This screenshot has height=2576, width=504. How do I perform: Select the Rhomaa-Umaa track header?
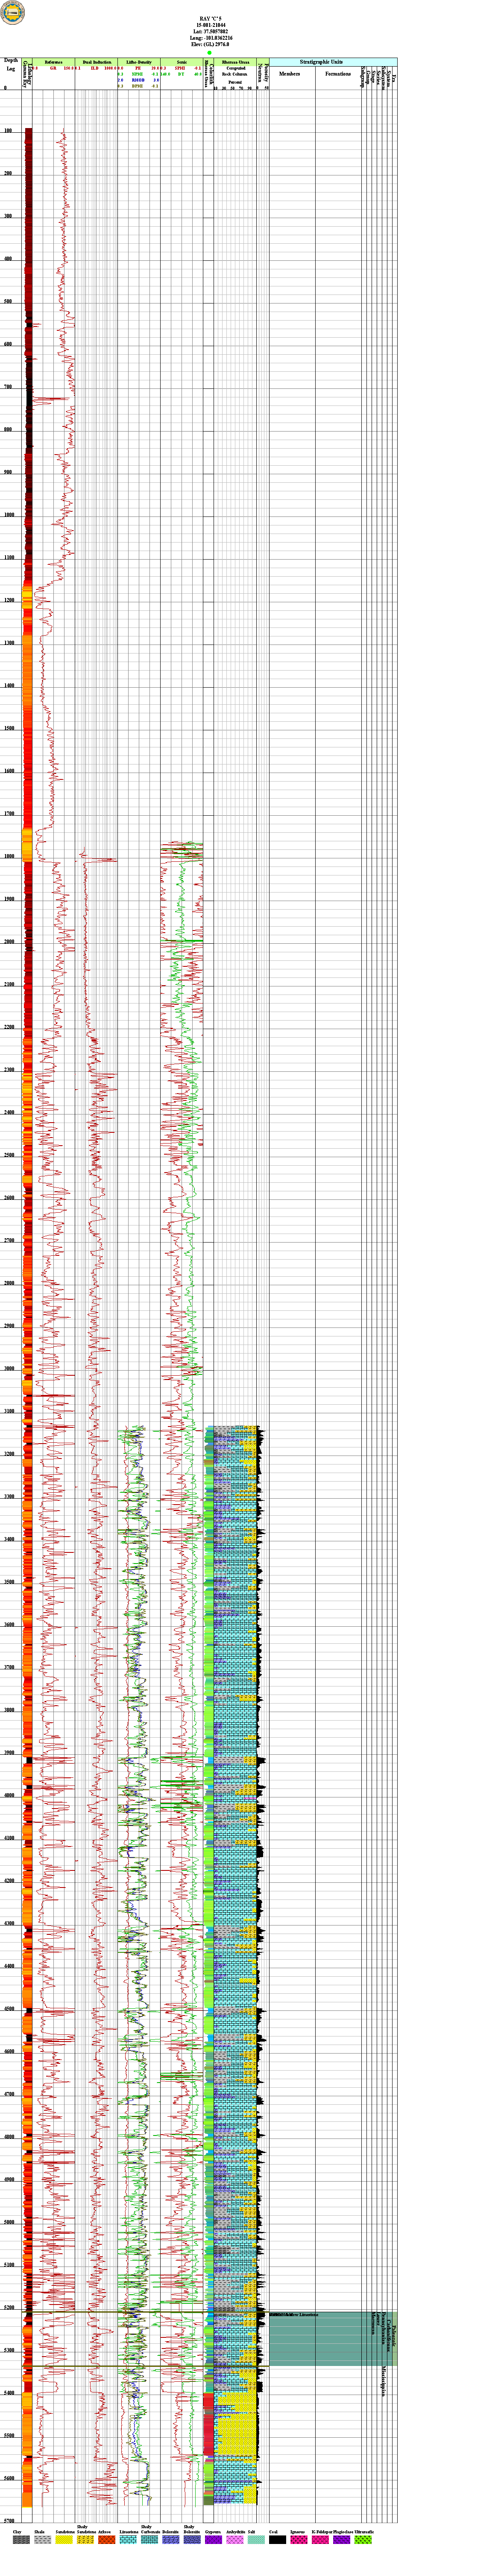click(x=235, y=61)
